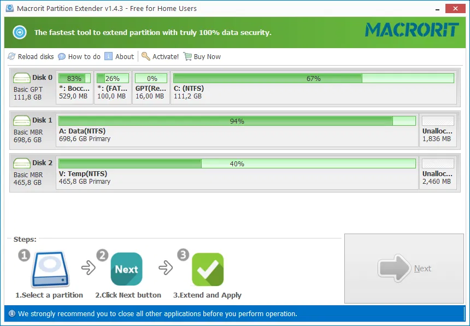Click the 0% usage bar
The height and width of the screenshot is (326, 470).
click(151, 78)
